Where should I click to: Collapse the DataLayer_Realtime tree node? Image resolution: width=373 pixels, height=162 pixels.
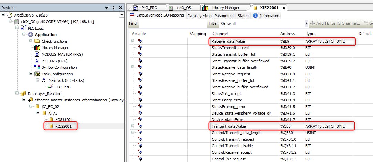coord(17,94)
